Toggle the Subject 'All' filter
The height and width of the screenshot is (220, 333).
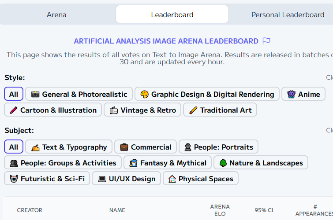pos(14,147)
